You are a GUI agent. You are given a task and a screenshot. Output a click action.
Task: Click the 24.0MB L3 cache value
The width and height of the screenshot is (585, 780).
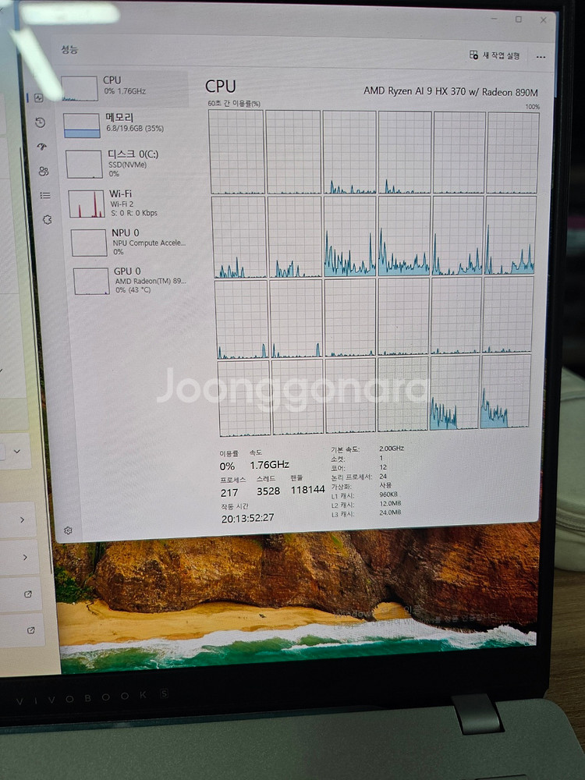tap(390, 512)
